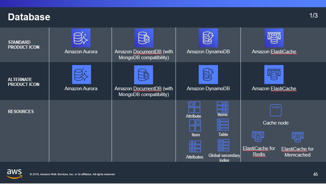Select the alternate Amazon DynamoDB icon

[208, 75]
